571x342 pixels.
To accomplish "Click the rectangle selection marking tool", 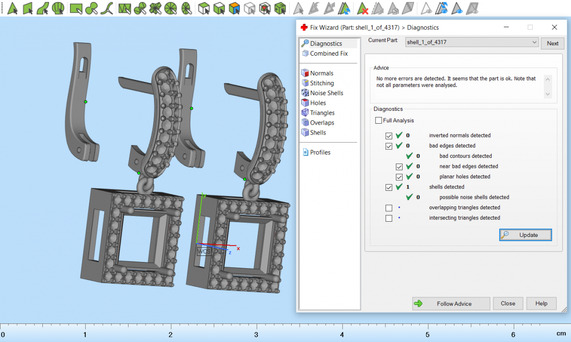I will click(75, 8).
